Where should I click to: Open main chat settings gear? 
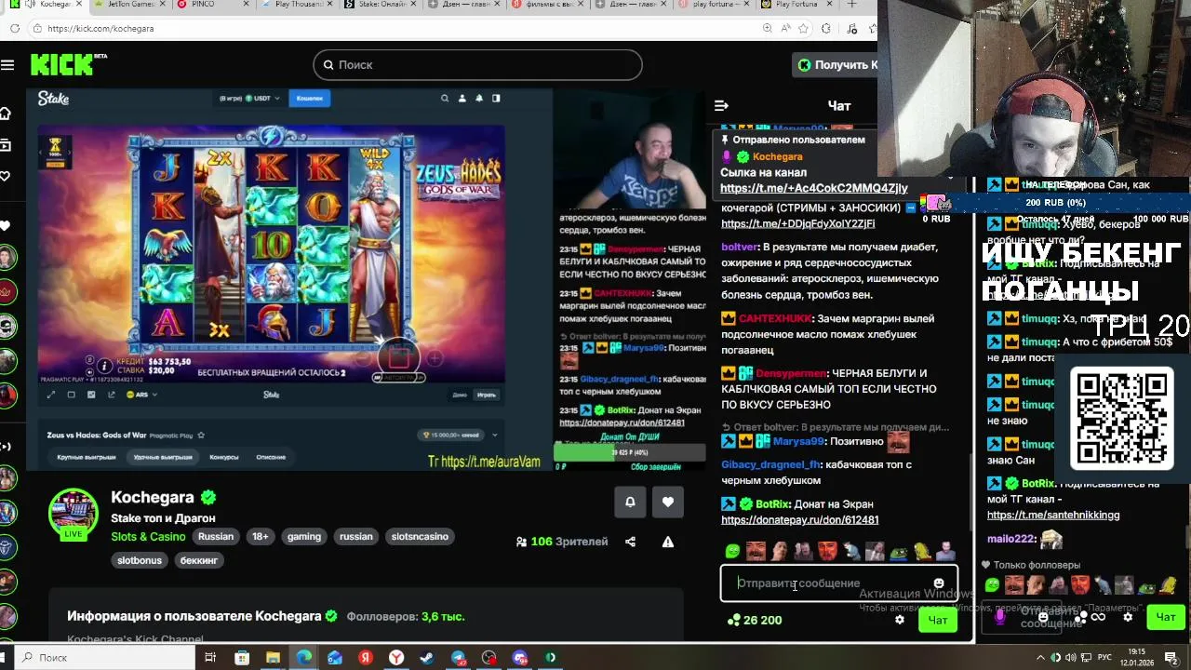(x=899, y=620)
